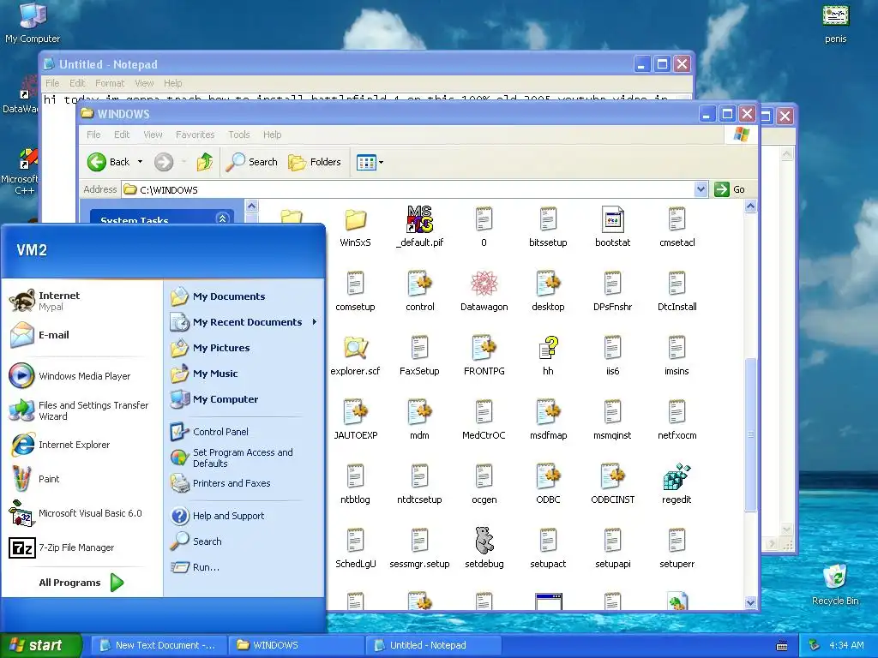Click the system tray icon beside the clock
Viewport: 878px width, 658px height.
pos(815,646)
